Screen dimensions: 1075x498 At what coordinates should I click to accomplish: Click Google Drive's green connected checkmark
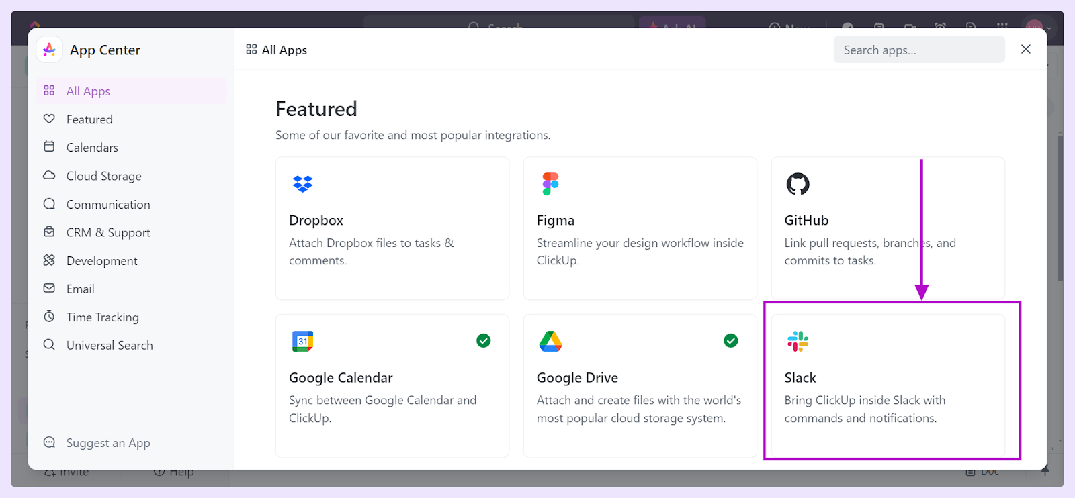tap(731, 340)
